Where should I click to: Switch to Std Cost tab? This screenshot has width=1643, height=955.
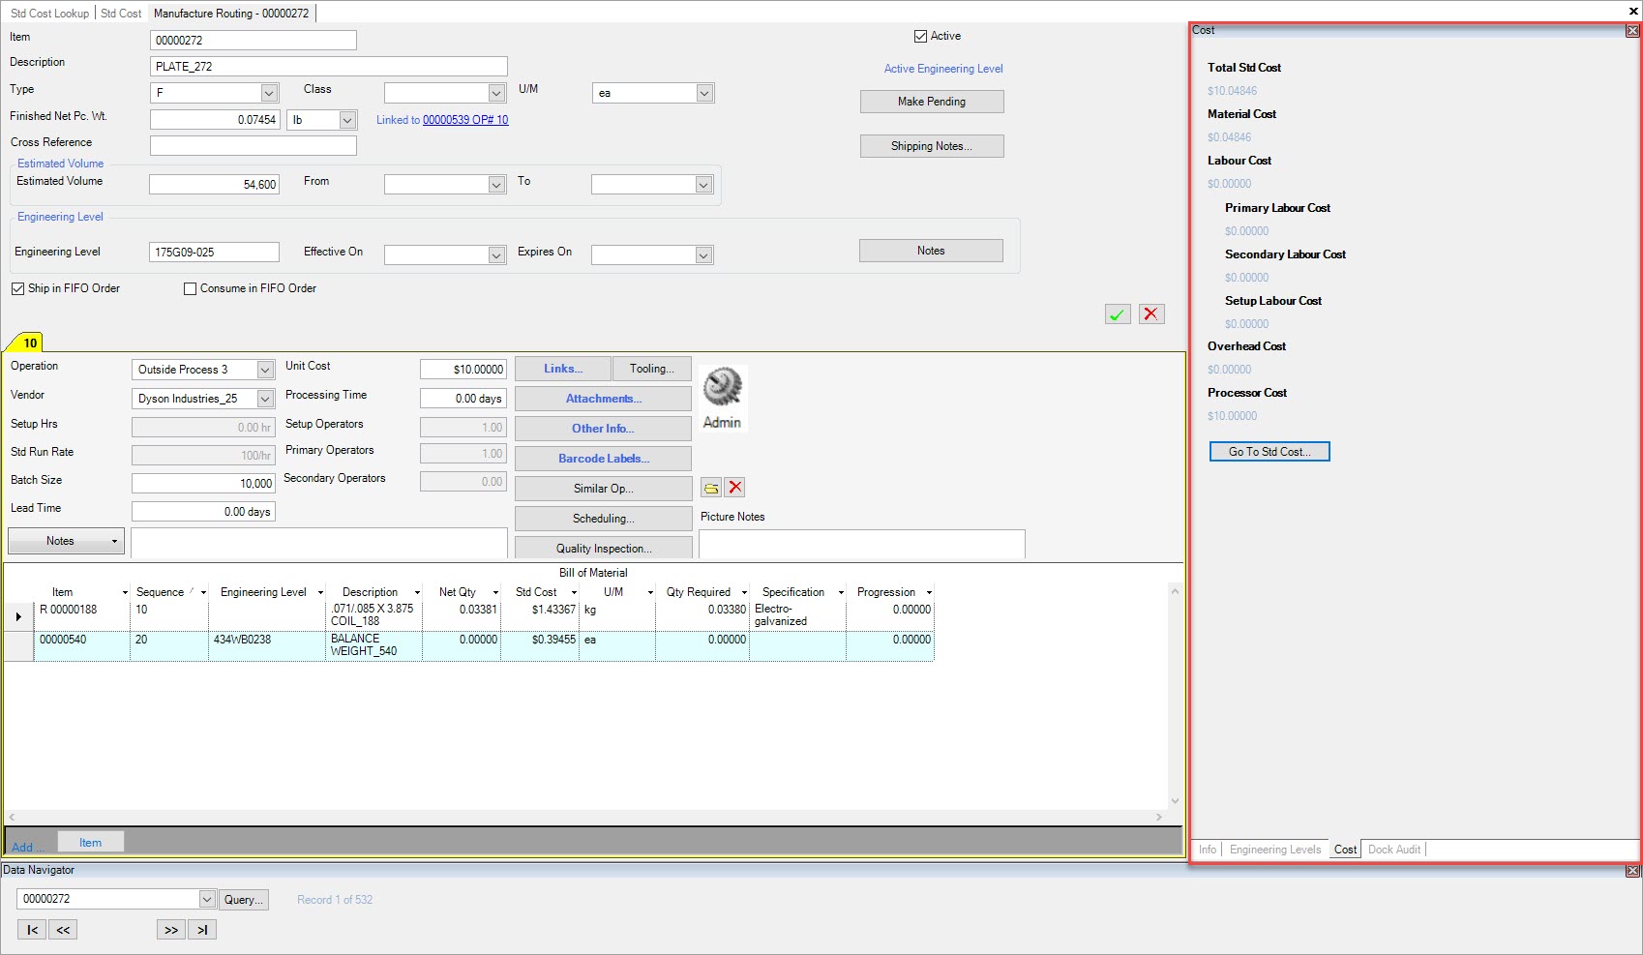tap(121, 14)
